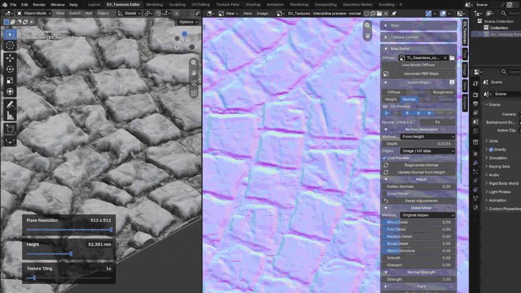The image size is (521, 293).
Task: Switch perspective/orthographic with the grid icon
Action: 194,93
